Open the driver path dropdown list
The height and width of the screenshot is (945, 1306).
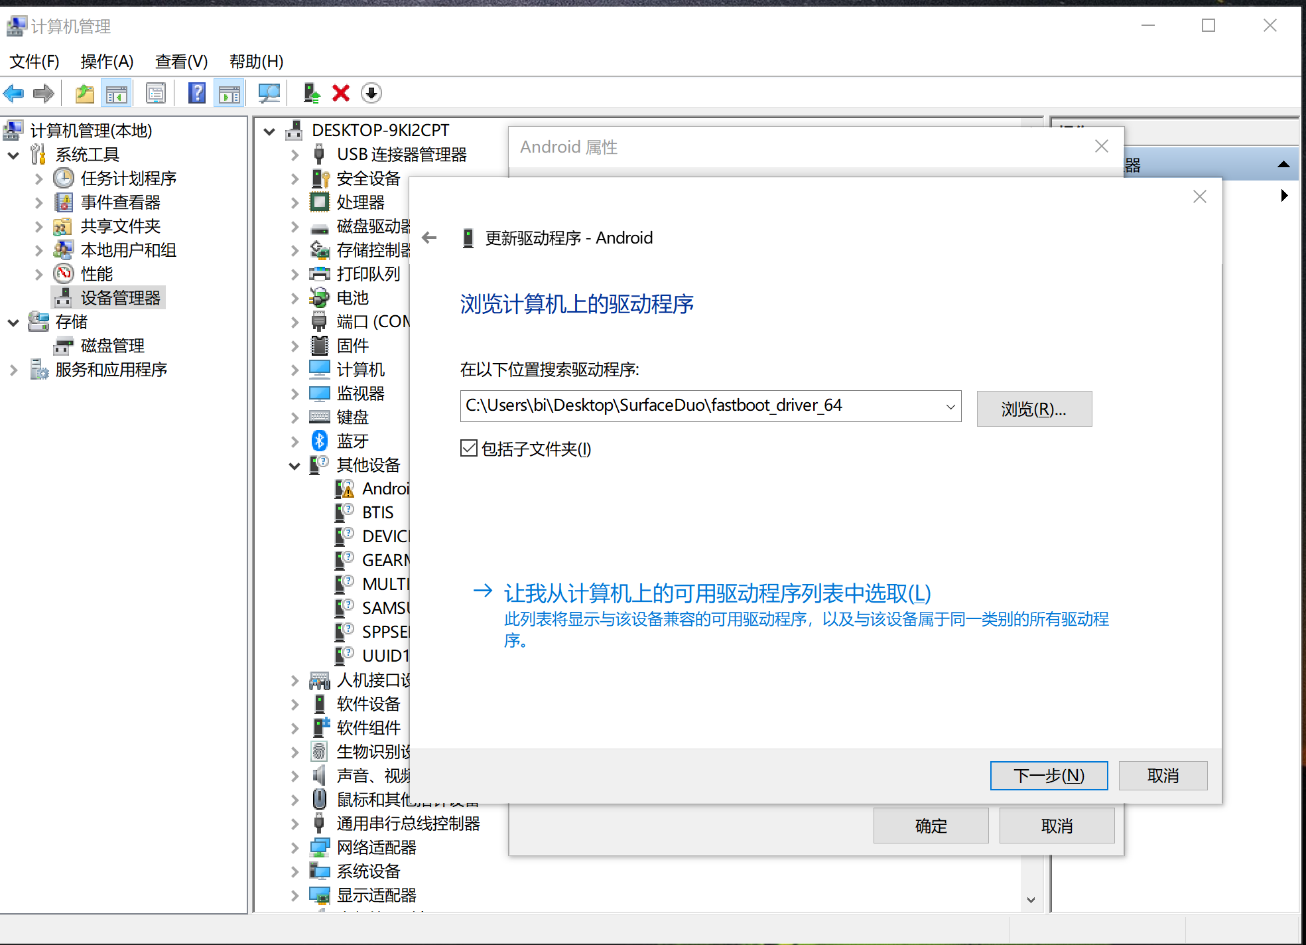tap(952, 406)
